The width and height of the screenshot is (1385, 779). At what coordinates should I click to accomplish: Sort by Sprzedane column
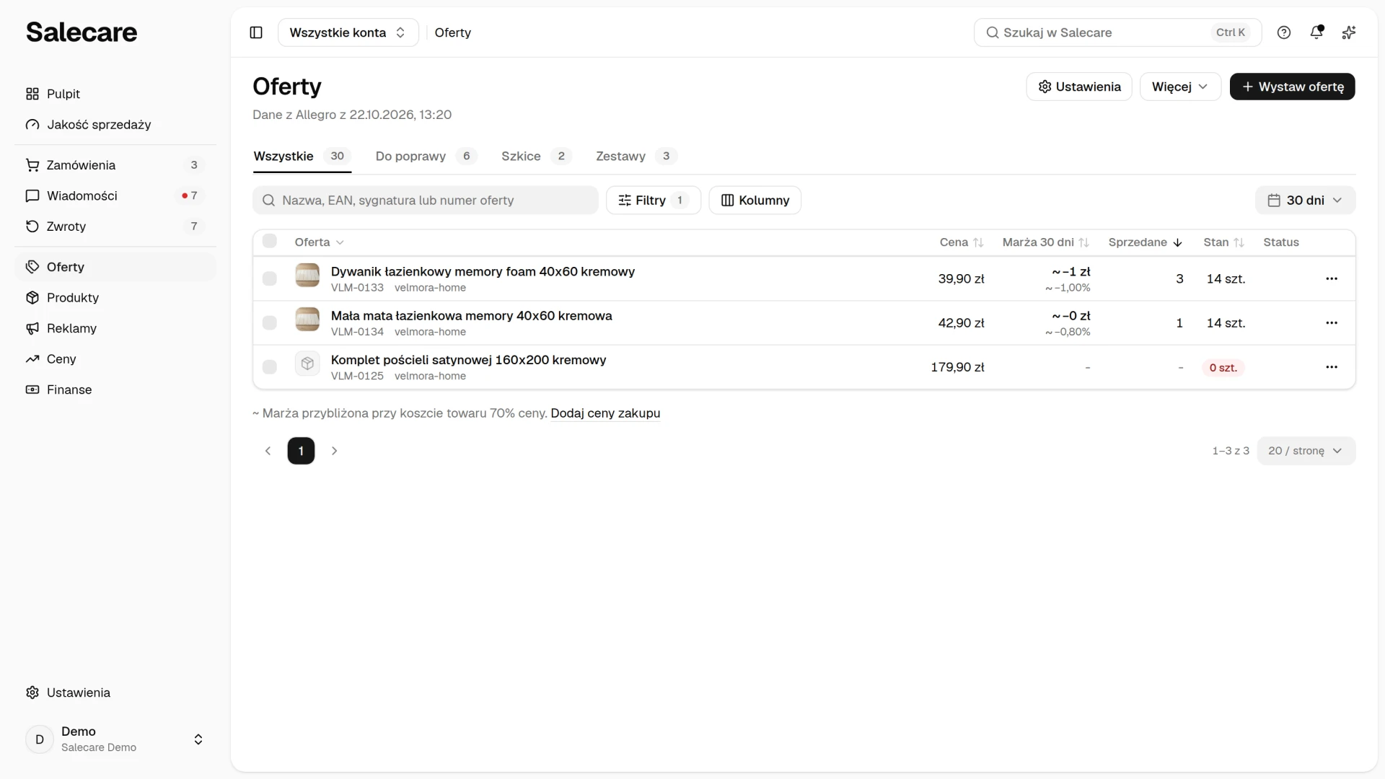(1146, 242)
